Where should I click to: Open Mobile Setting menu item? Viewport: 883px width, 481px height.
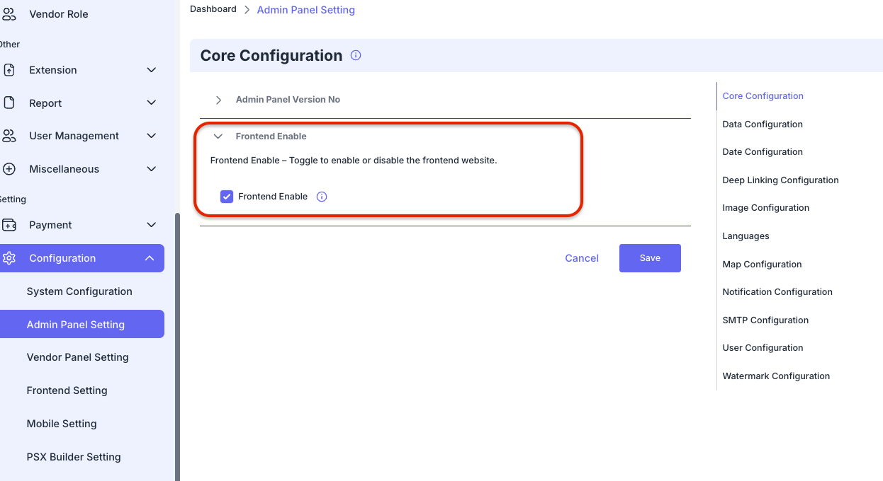[62, 424]
